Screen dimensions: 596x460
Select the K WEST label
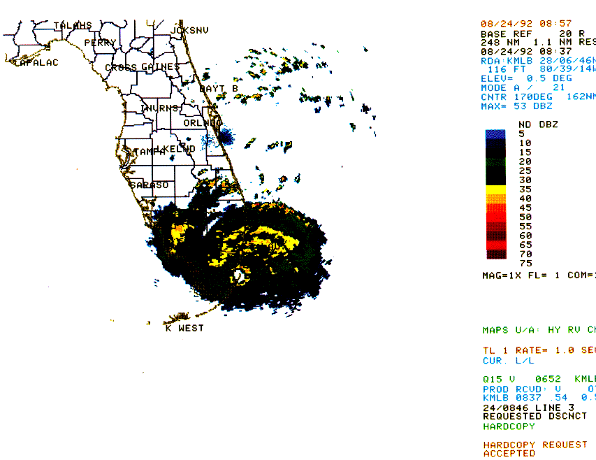coord(184,328)
